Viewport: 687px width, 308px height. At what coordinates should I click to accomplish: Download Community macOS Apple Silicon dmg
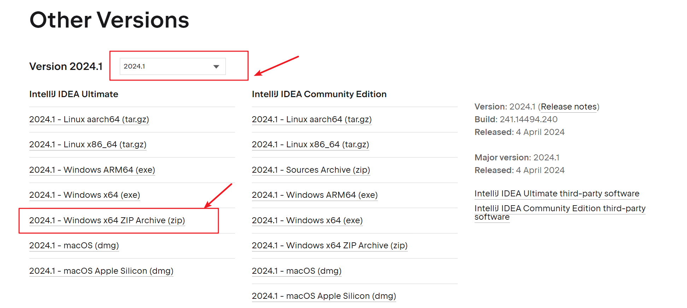coord(324,296)
